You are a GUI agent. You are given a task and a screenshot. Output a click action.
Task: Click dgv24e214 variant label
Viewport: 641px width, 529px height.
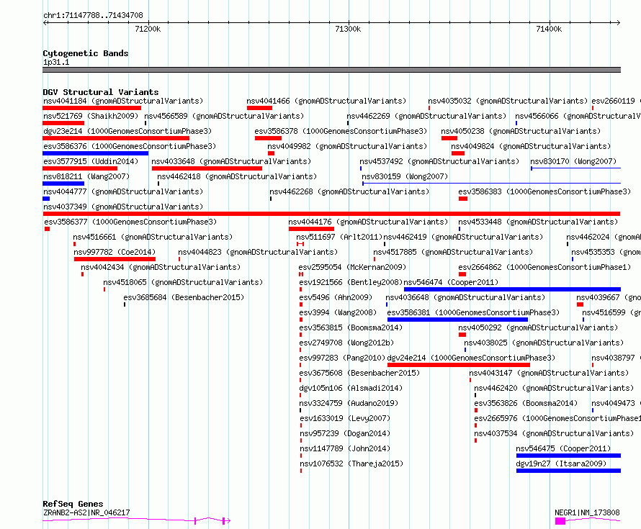(471, 358)
